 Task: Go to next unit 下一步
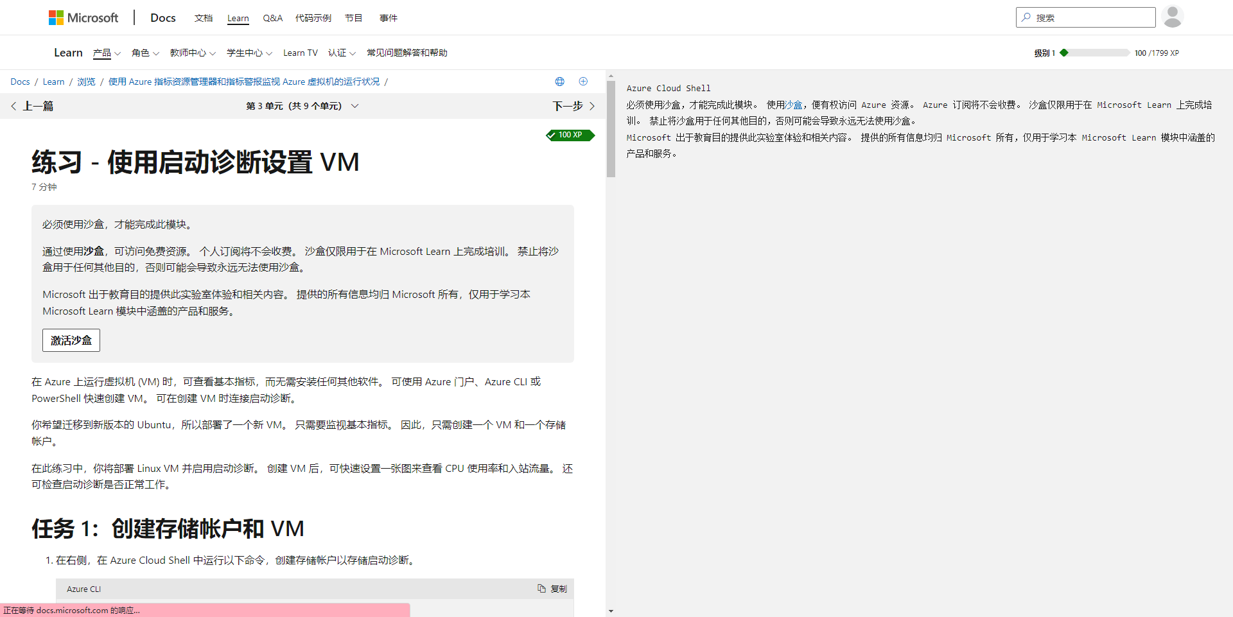tap(574, 106)
